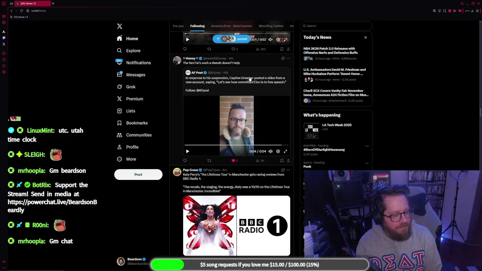Play the top video at 0:01 / 0:52

(x=188, y=40)
